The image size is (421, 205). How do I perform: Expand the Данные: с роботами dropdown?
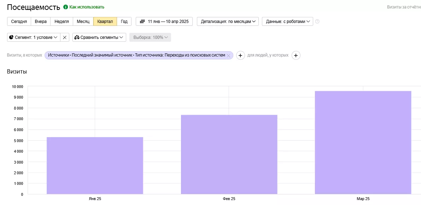point(287,22)
